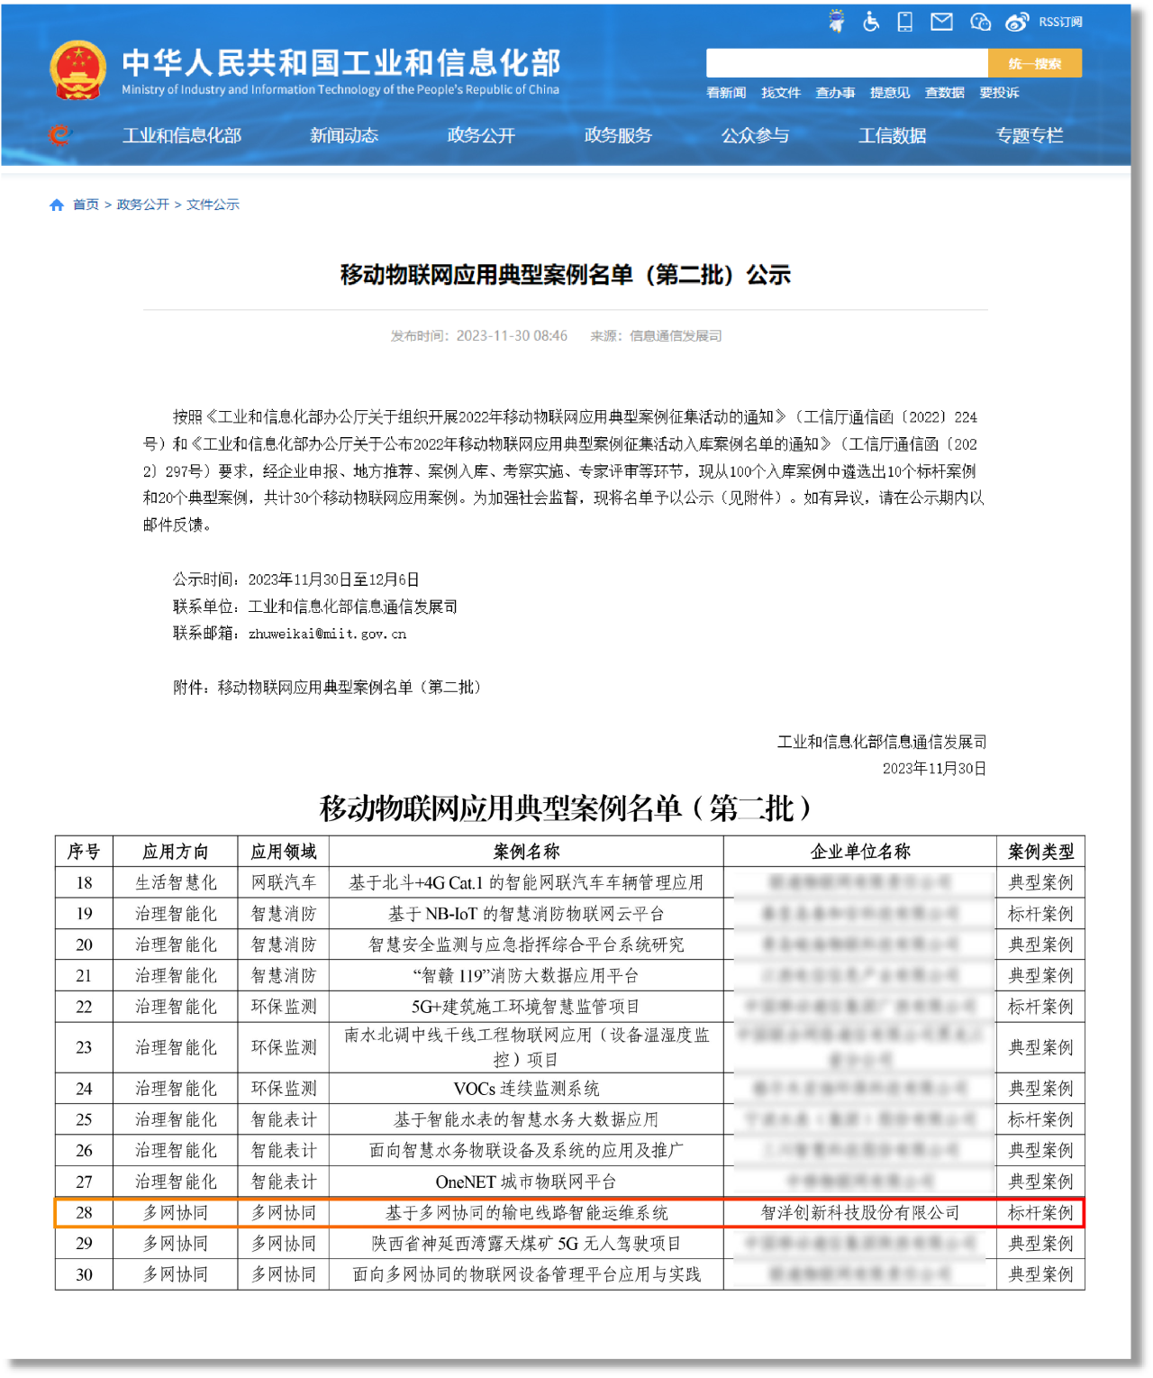Screen dimensions: 1153x1378
Task: Click 文件公示 in the breadcrumb
Action: coord(213,205)
